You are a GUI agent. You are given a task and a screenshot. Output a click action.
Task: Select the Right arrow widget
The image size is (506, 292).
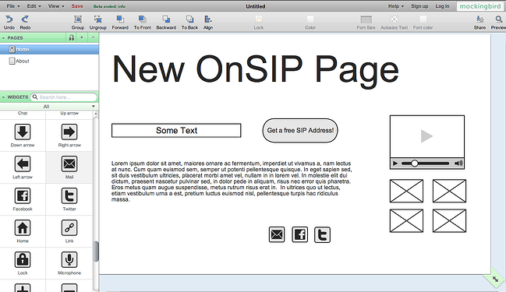coord(69,132)
